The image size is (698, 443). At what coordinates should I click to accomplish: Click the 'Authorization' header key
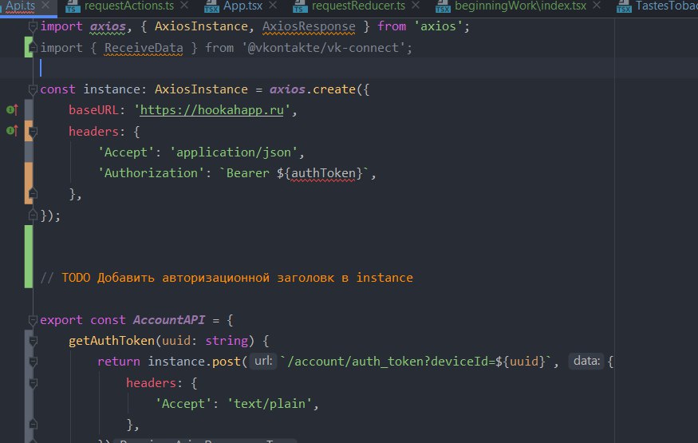(x=151, y=173)
